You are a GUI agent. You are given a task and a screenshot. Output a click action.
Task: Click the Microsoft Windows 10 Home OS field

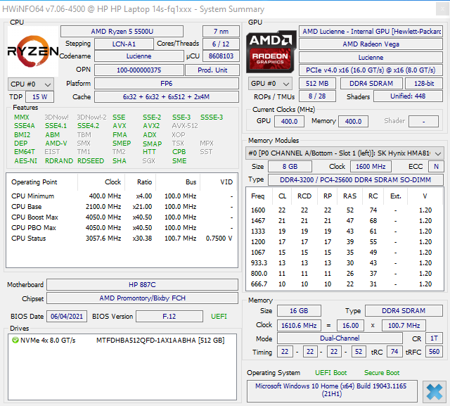click(x=332, y=390)
